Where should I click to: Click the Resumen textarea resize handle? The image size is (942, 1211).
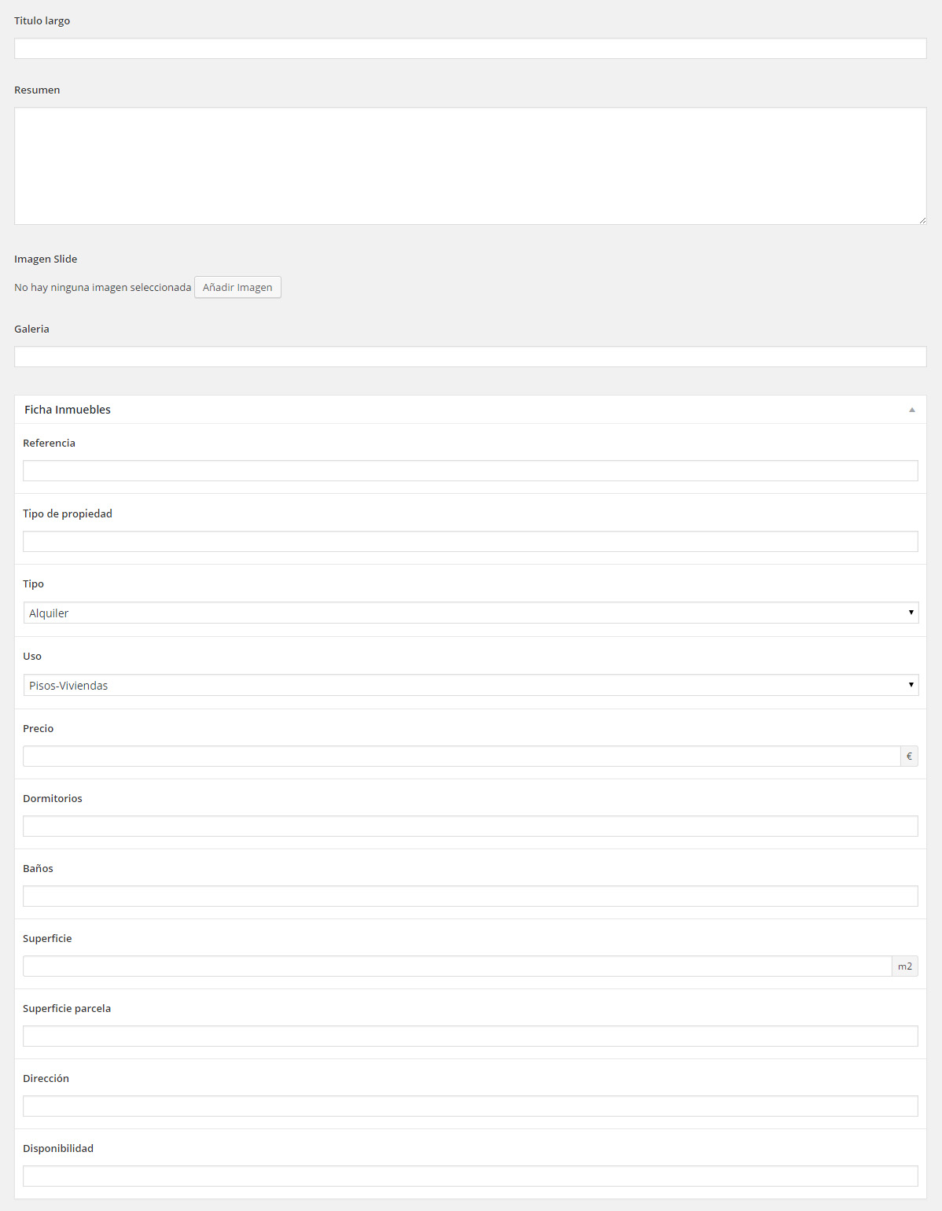tap(922, 220)
